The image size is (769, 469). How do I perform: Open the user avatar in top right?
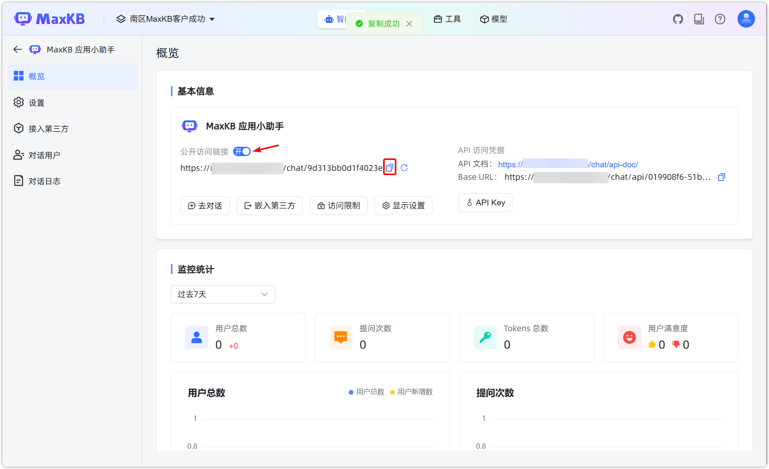[x=745, y=18]
